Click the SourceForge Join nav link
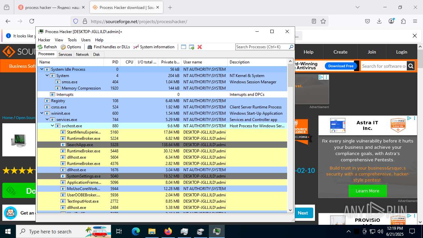The image size is (423, 238). click(x=372, y=52)
